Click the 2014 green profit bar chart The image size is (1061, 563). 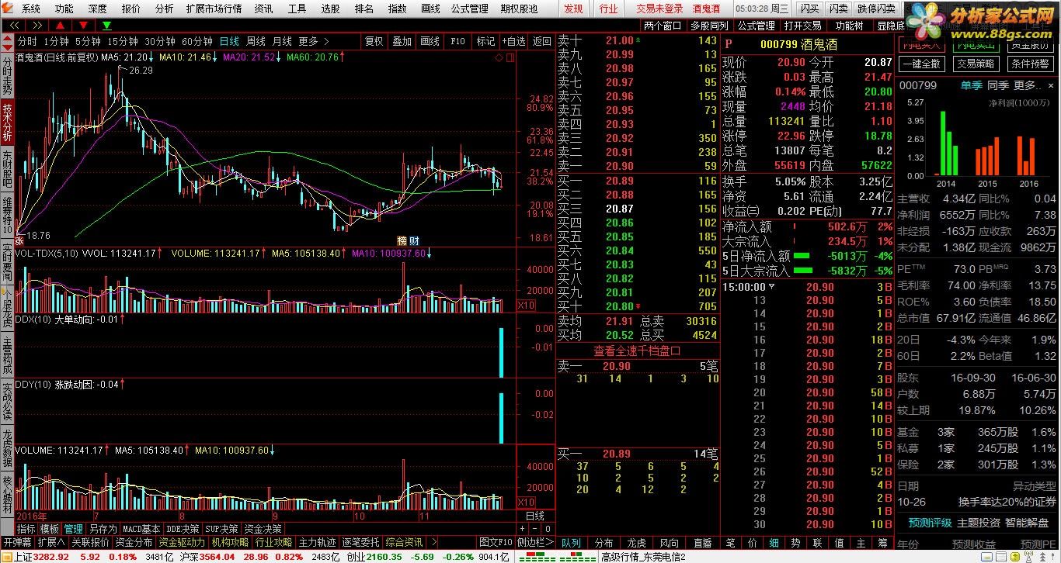946,143
